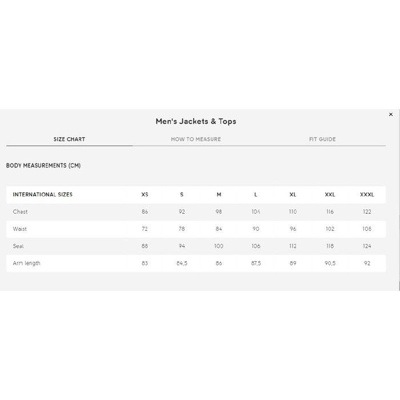Select the Size Chart tab

click(69, 139)
